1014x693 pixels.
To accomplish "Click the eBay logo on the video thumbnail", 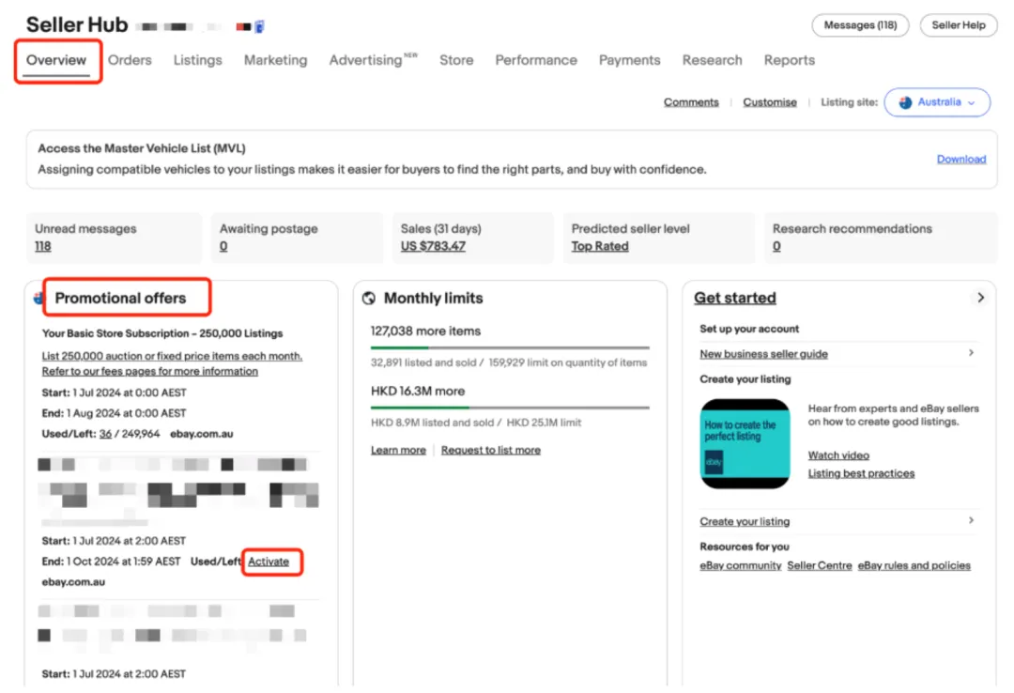I will 714,462.
